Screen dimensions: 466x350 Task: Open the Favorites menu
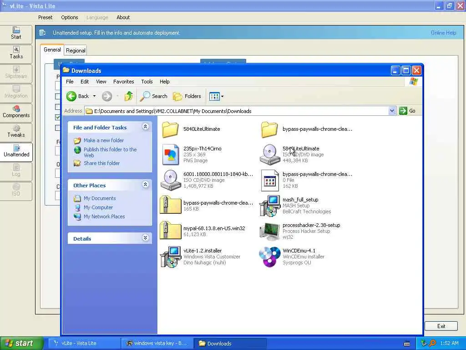click(124, 82)
